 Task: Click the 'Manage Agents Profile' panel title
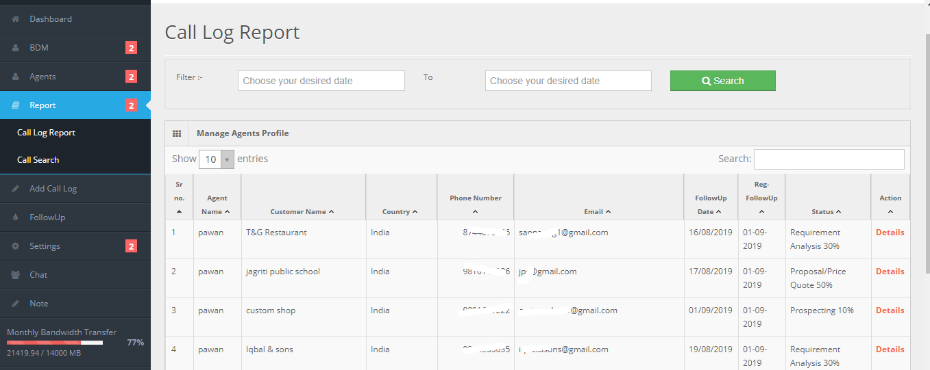click(x=243, y=133)
